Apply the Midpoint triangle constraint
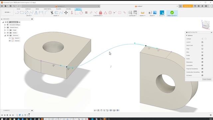213x120 pixels. point(106,13)
